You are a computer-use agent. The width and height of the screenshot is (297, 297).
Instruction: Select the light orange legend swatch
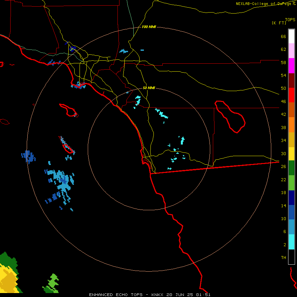pyautogui.click(x=291, y=125)
